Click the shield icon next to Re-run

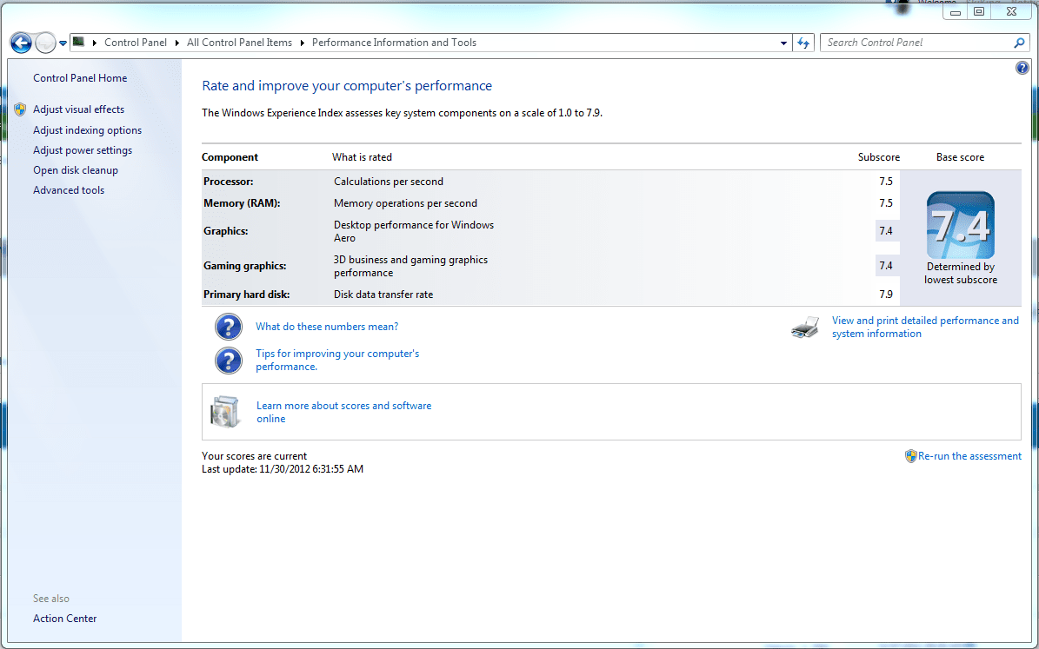[911, 456]
